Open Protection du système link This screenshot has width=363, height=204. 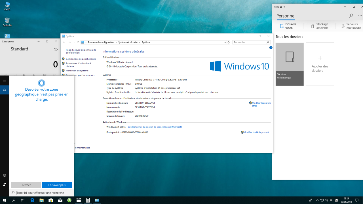point(77,71)
